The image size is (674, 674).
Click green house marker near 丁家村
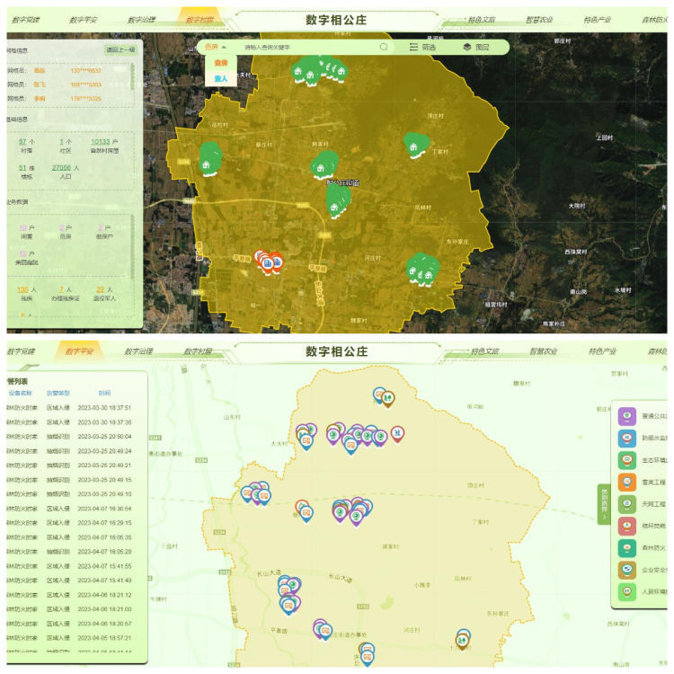tap(415, 146)
